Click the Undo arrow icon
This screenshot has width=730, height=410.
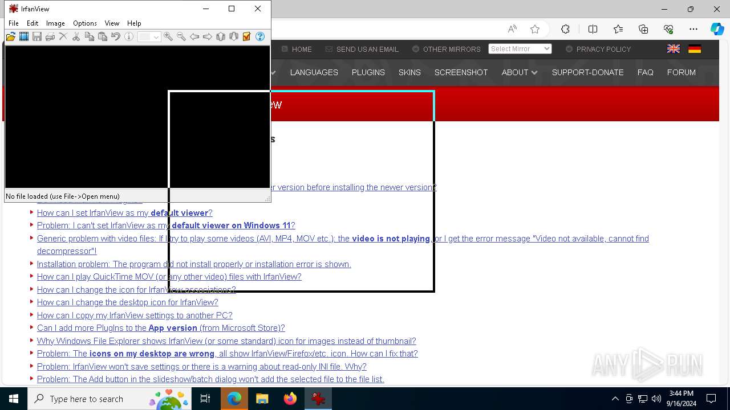pos(116,36)
